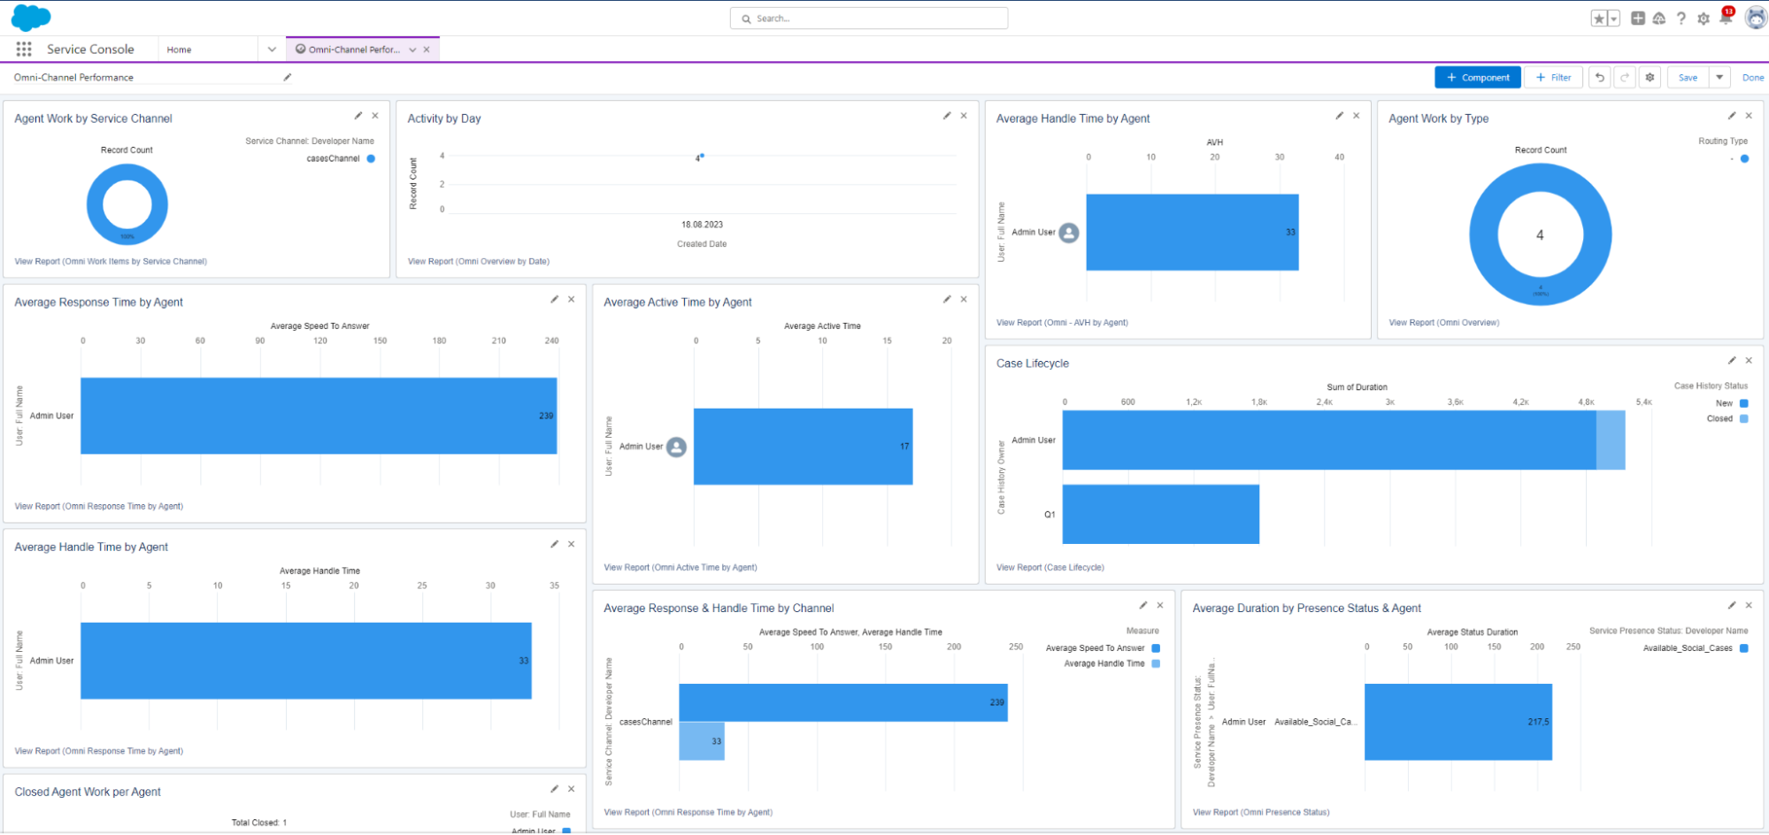This screenshot has height=835, width=1769.
Task: Click the casesChannel blue legend swatch
Action: pos(370,158)
